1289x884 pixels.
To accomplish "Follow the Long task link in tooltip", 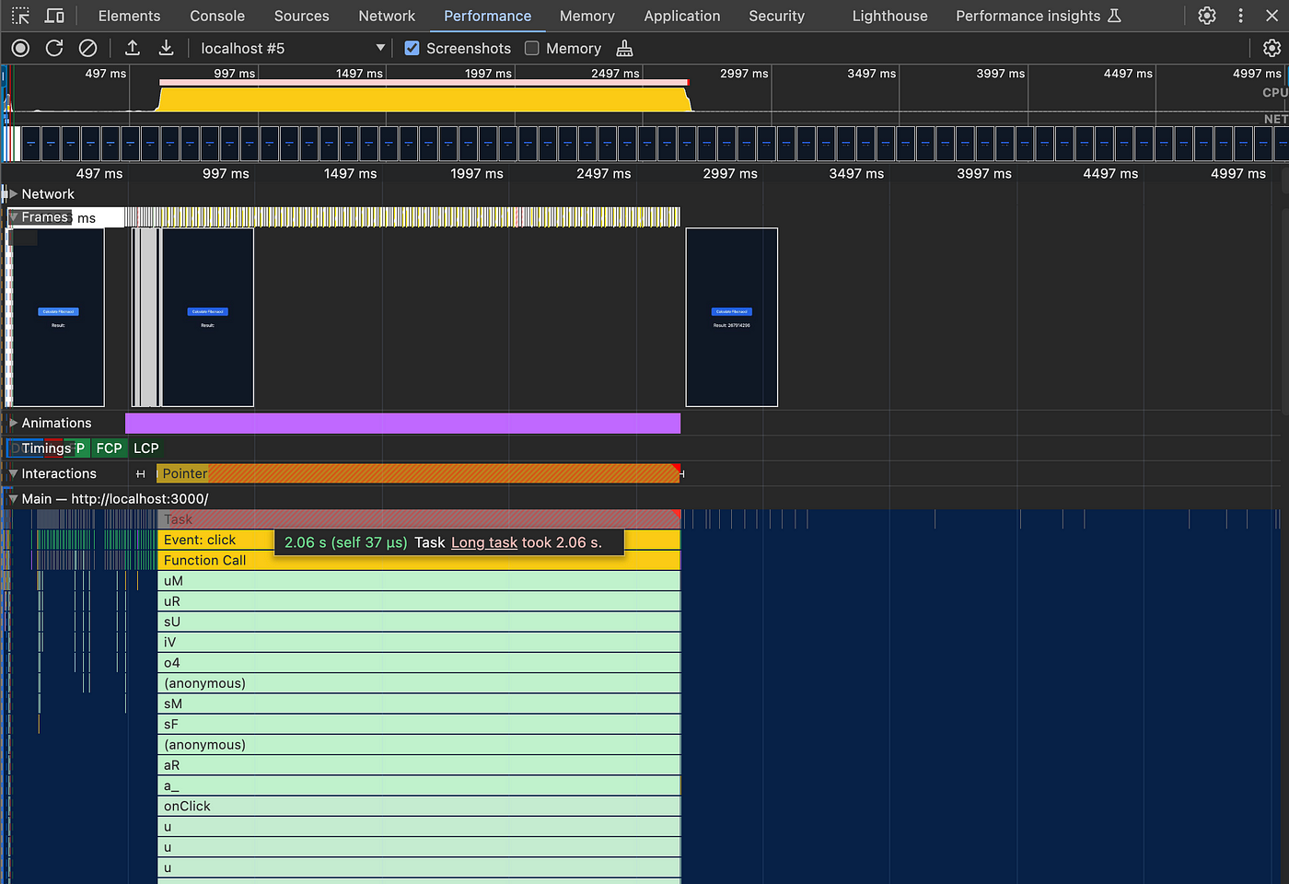I will [x=484, y=542].
